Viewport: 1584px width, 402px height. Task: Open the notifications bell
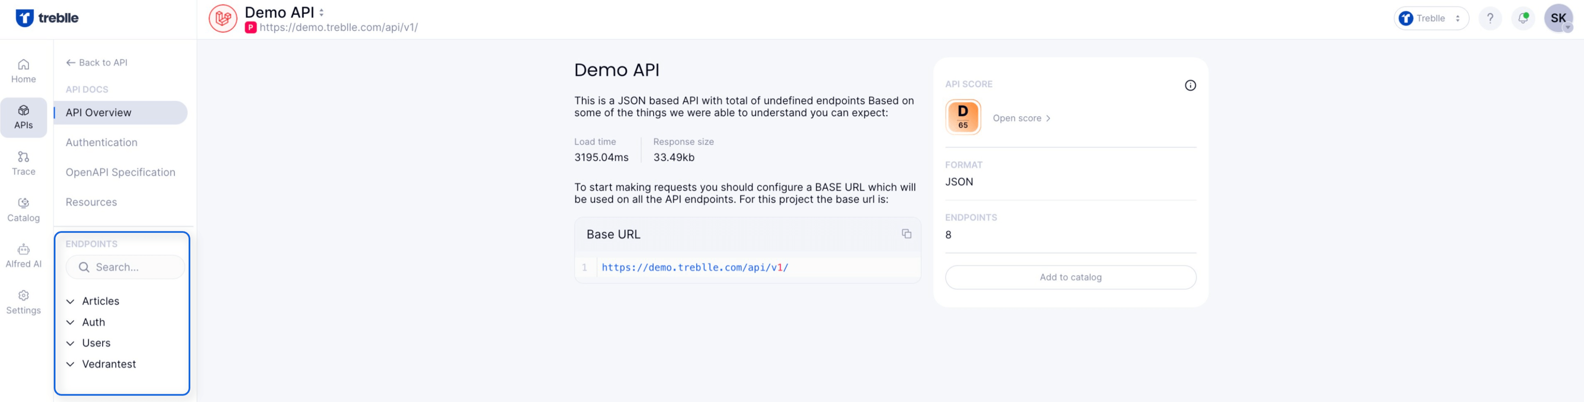1523,18
